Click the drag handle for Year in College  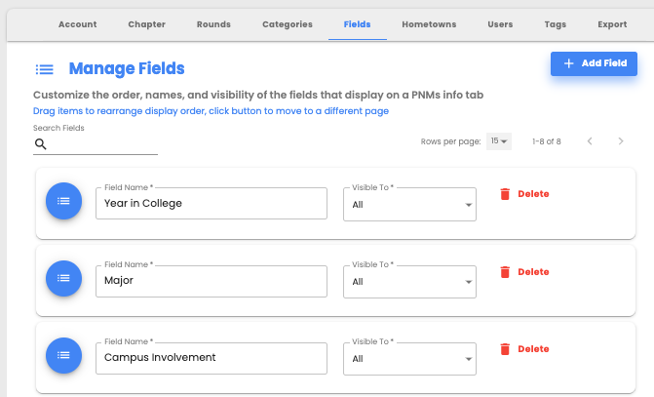pyautogui.click(x=63, y=201)
